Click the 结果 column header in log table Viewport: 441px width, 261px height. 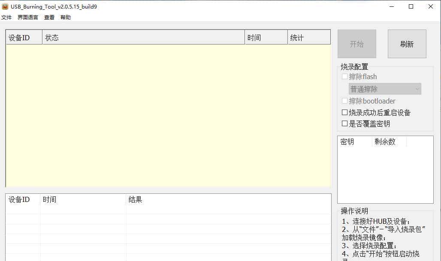(x=228, y=199)
